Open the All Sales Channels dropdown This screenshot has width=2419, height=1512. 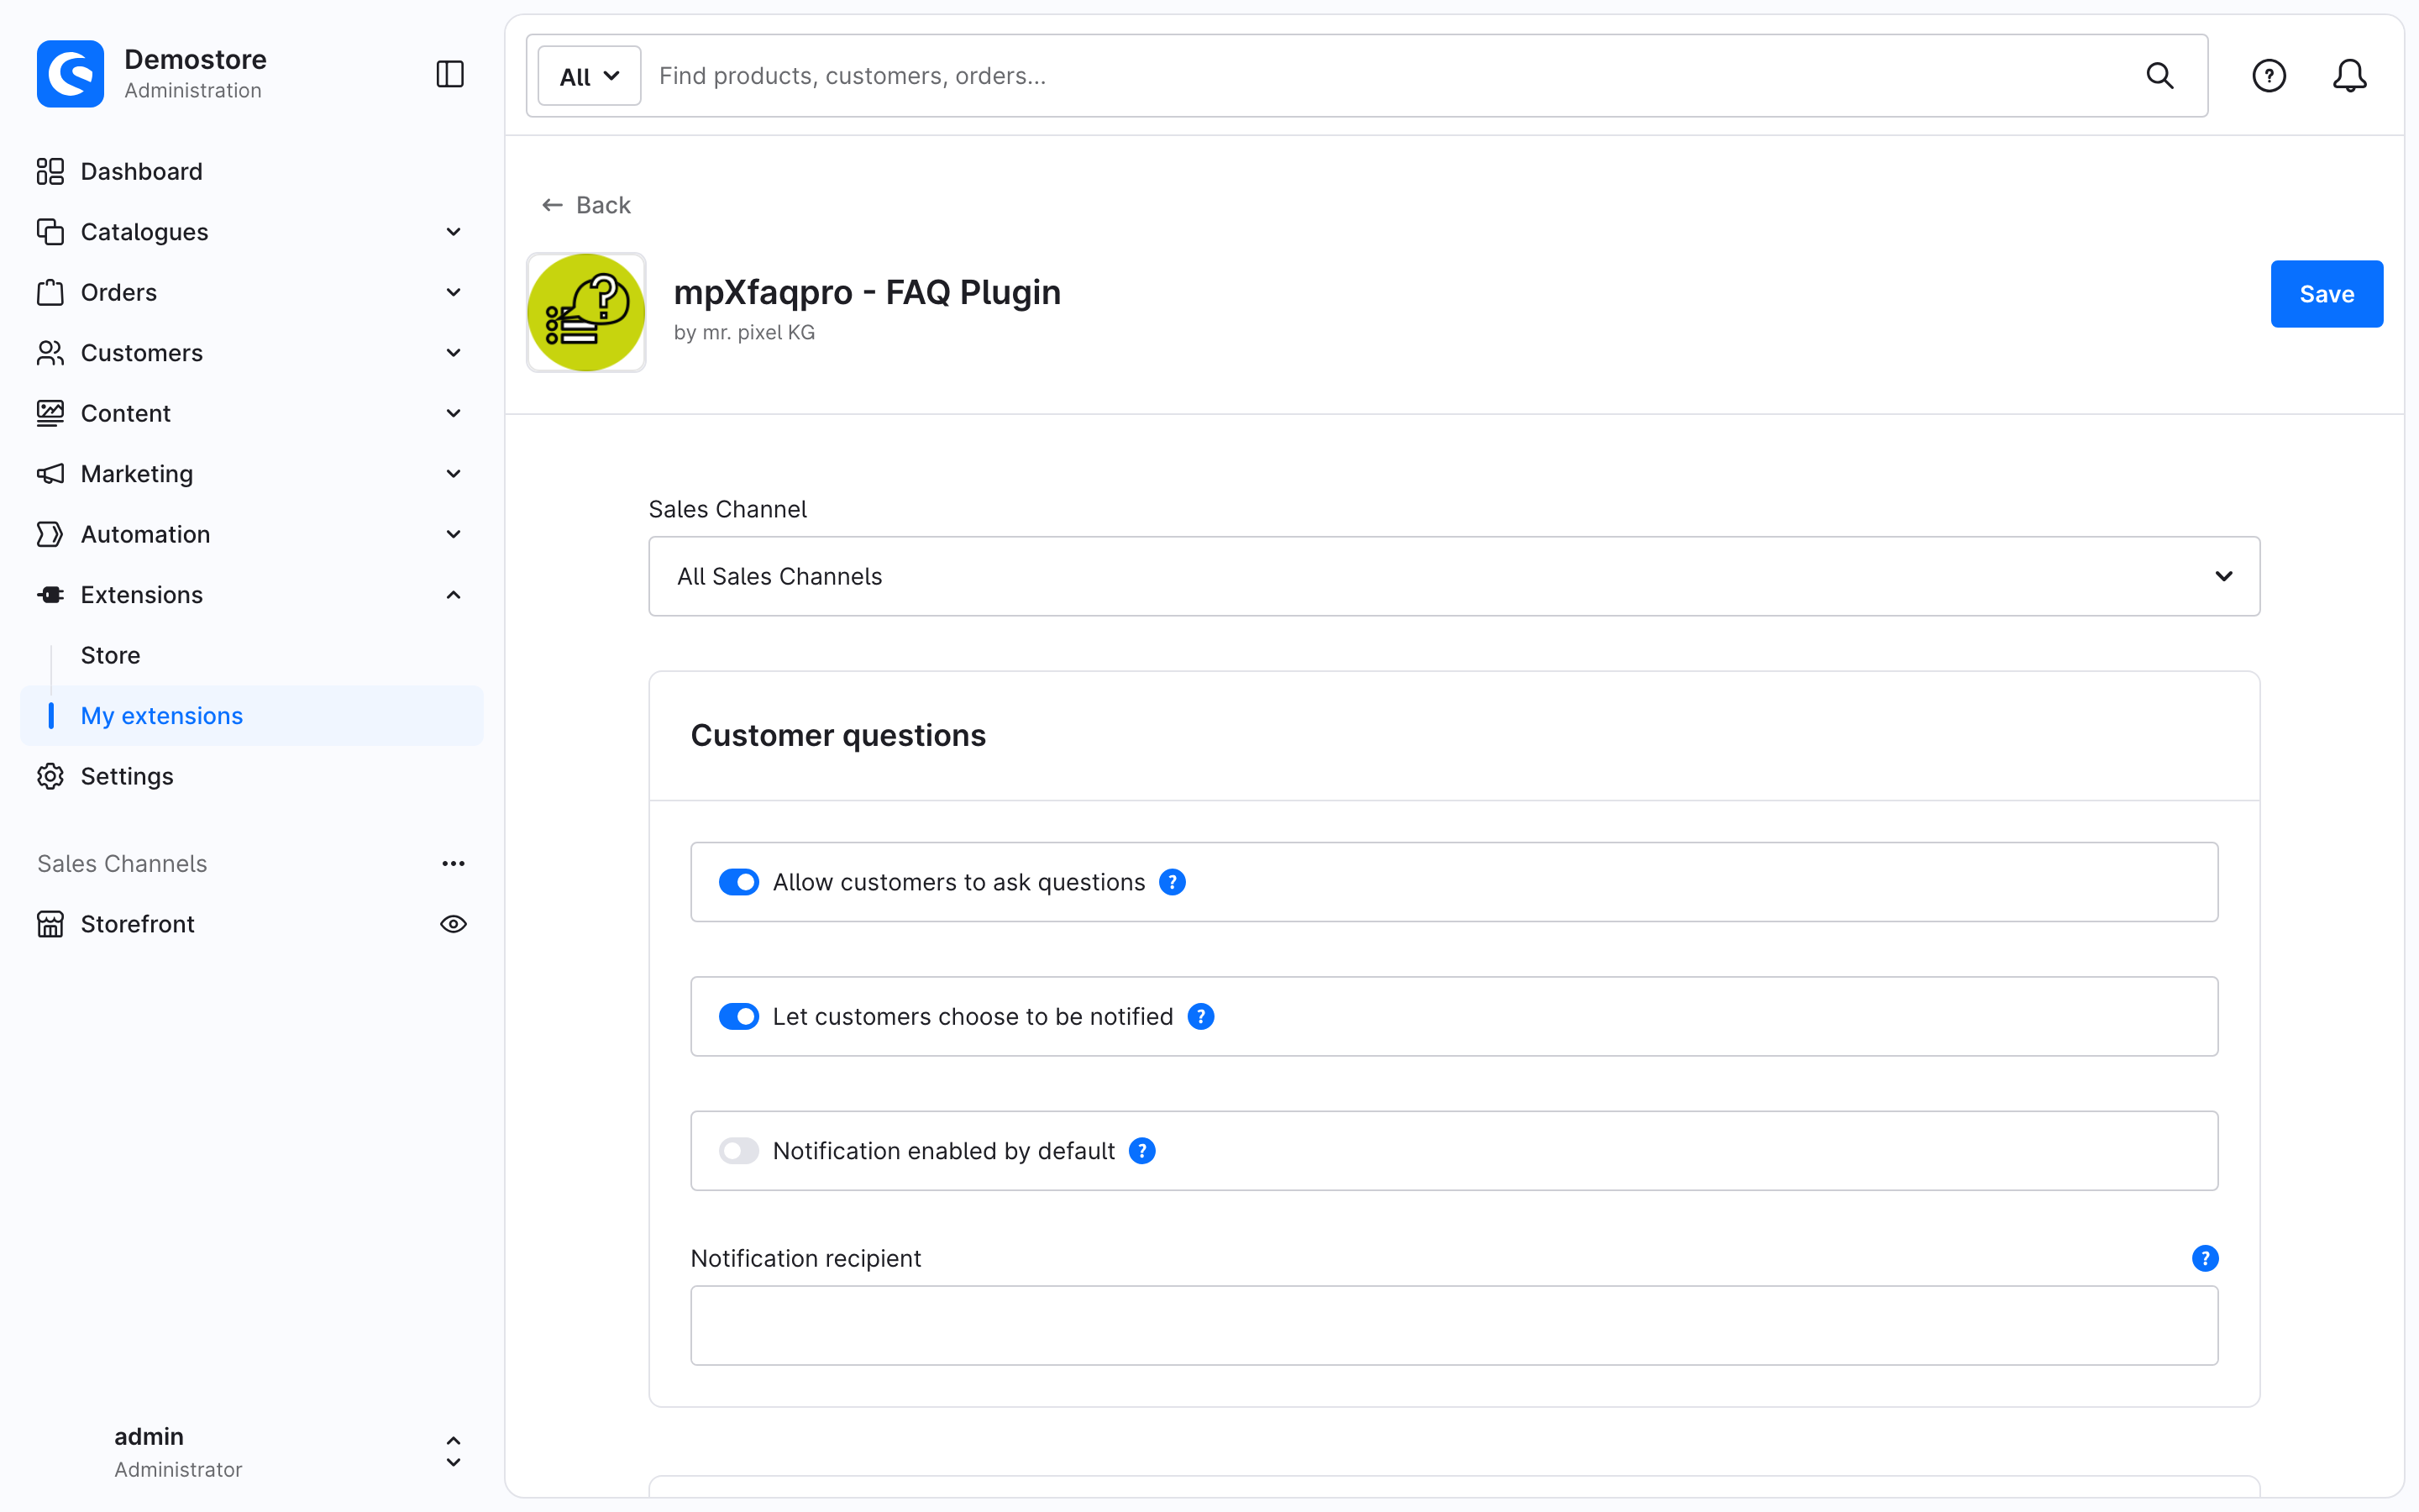pos(1453,576)
